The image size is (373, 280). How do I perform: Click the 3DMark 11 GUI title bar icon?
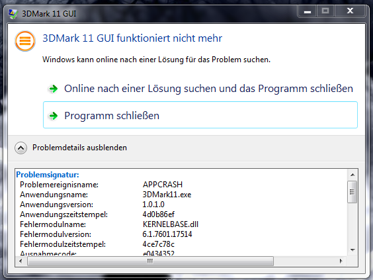point(13,14)
